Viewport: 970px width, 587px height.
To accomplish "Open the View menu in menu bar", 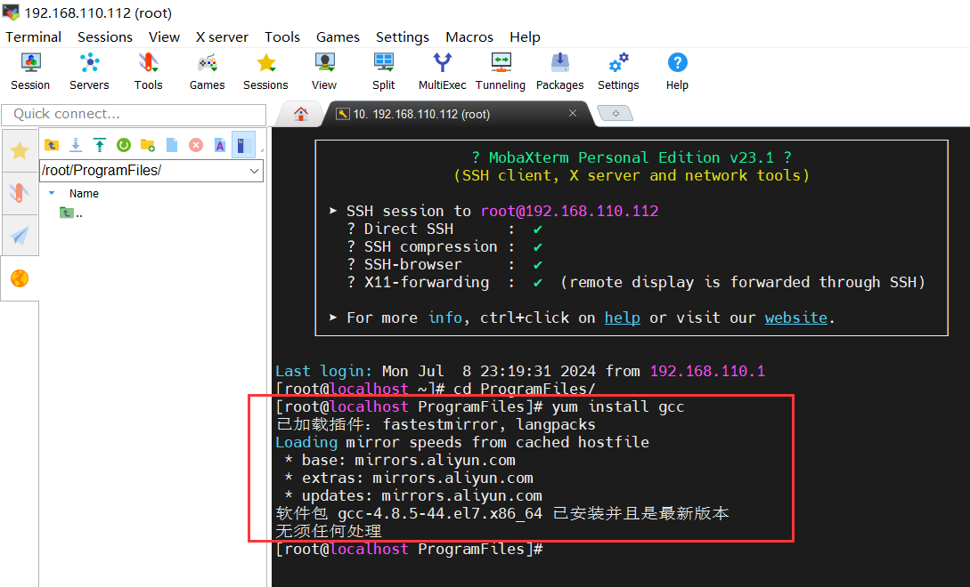I will 164,37.
